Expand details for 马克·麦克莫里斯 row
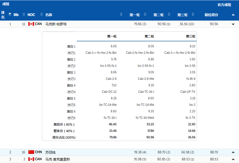This screenshot has height=163, width=239. 233,159
